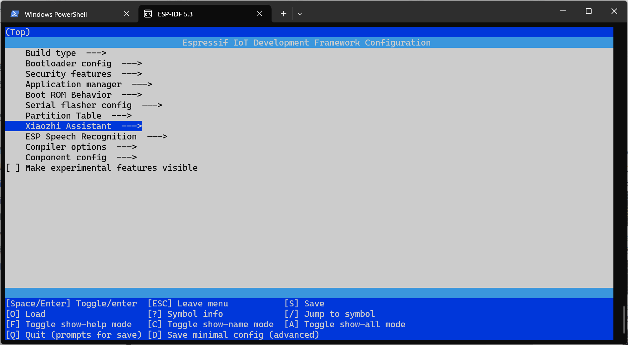Close the terminal window
Viewport: 628px width, 345px height.
(614, 11)
